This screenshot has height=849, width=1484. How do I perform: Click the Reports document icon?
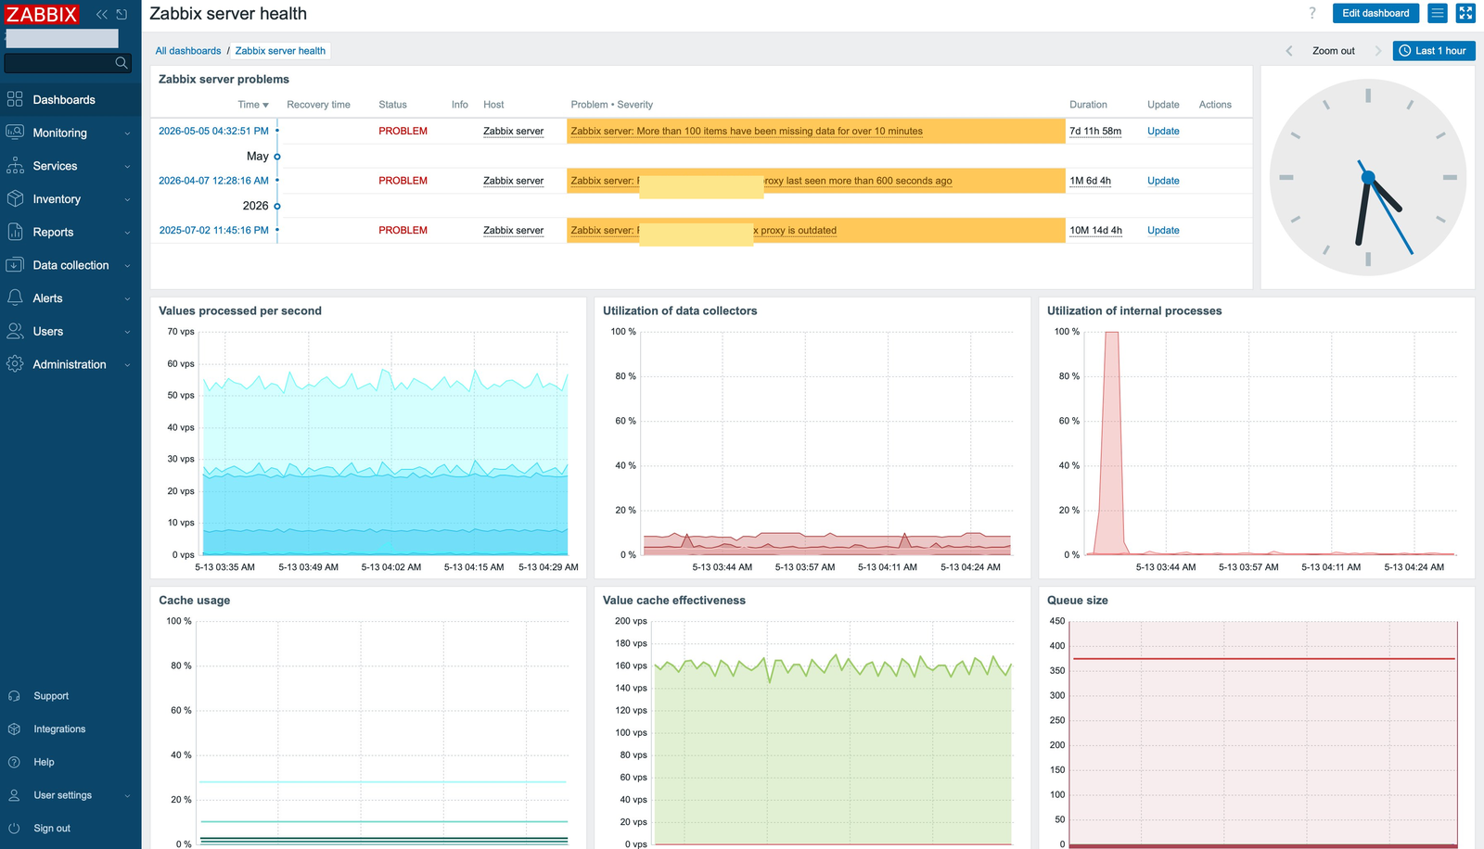tap(15, 232)
